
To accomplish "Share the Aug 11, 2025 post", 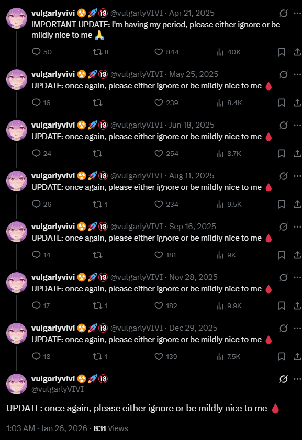I will [x=297, y=204].
